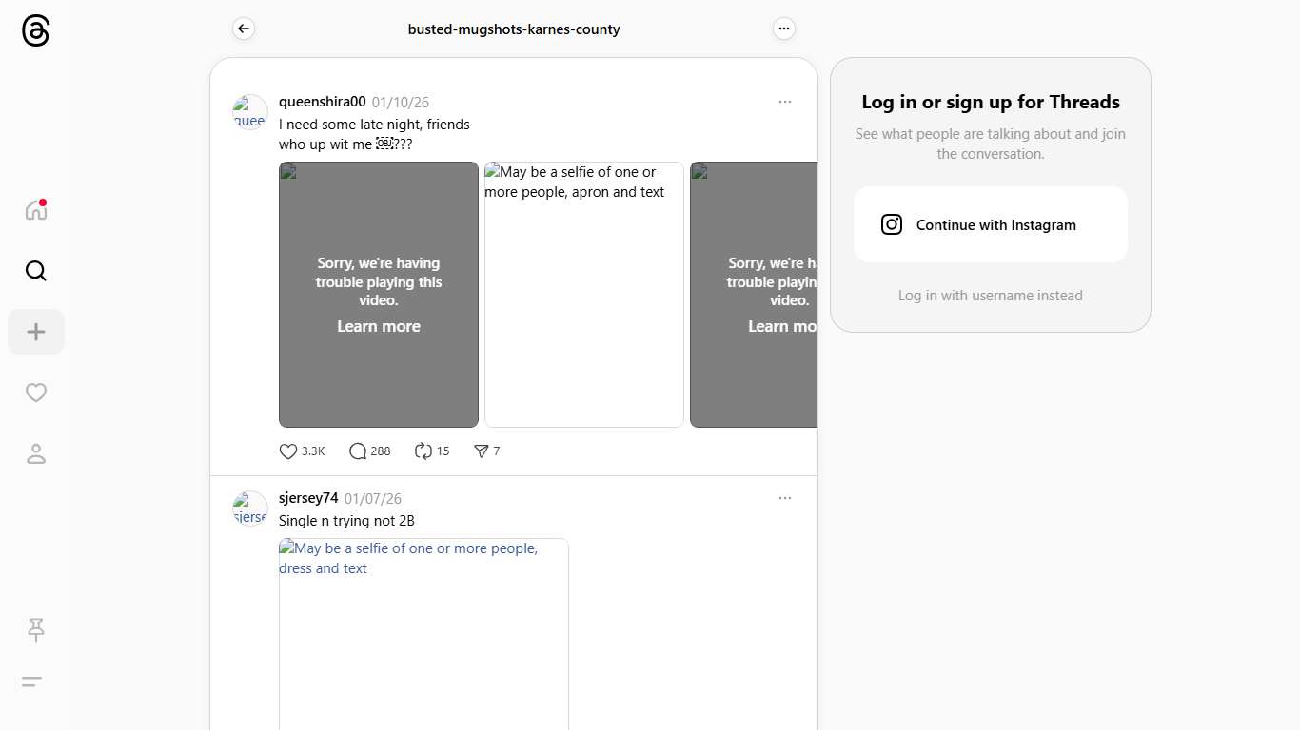This screenshot has height=730, width=1300.
Task: Open the Home feed icon
Action: pos(35,210)
